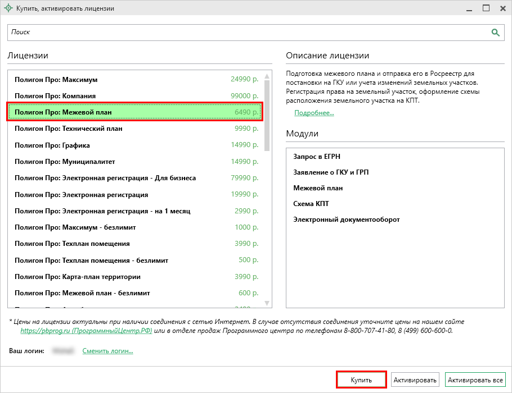Open the Подробнее... link
The height and width of the screenshot is (393, 512).
[314, 113]
